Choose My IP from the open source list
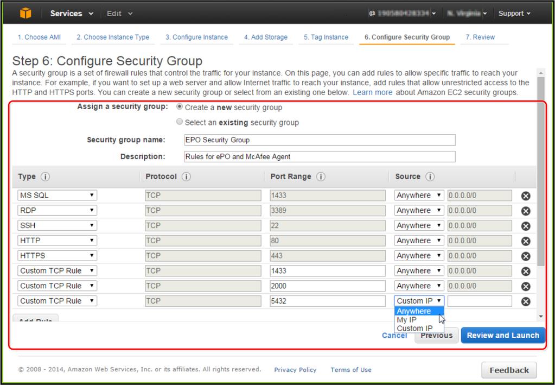Viewport: 555px width, 385px height. tap(419, 319)
